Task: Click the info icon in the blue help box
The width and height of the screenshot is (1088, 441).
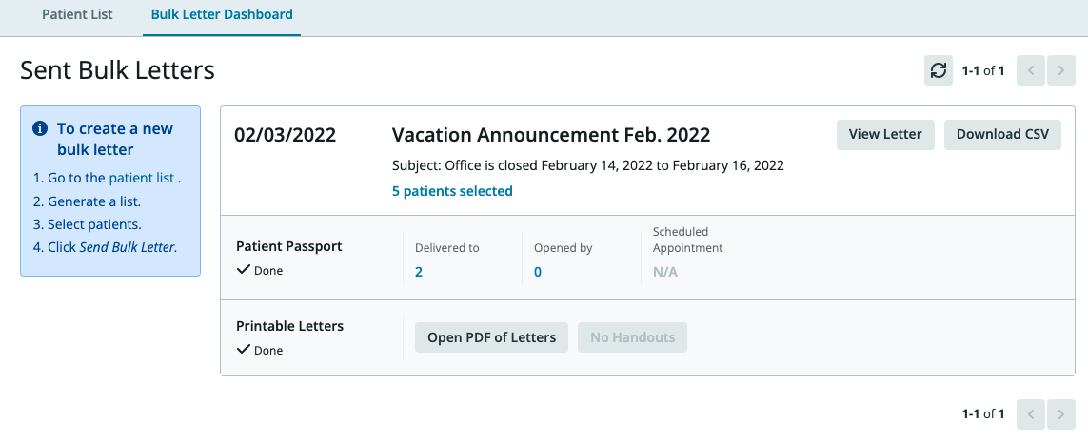Action: (40, 128)
